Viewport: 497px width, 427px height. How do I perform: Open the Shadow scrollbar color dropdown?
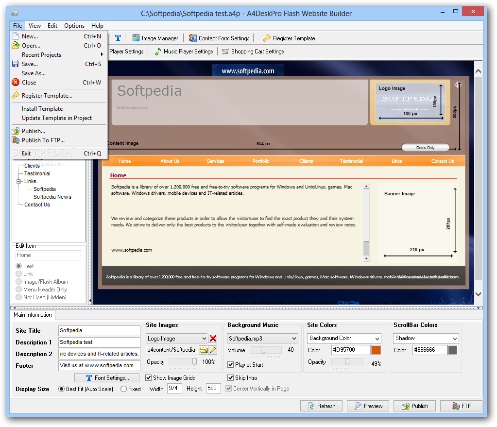click(x=426, y=338)
